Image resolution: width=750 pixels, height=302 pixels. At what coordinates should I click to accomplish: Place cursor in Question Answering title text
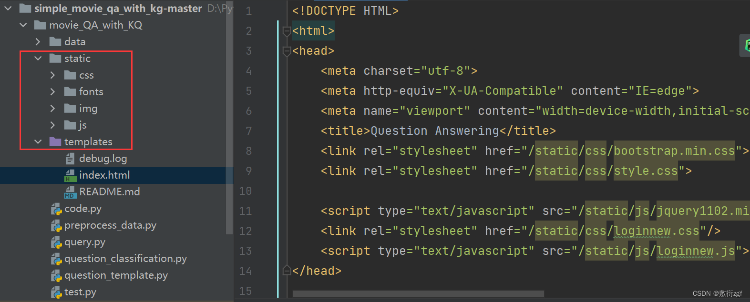pos(435,131)
